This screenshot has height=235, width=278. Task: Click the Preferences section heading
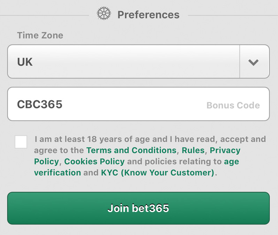coord(148,15)
